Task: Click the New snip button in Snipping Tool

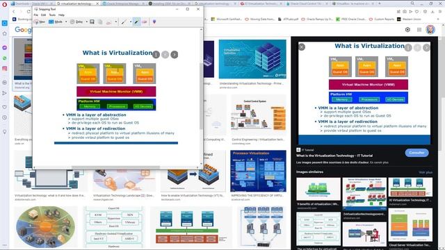Action: coord(40,22)
